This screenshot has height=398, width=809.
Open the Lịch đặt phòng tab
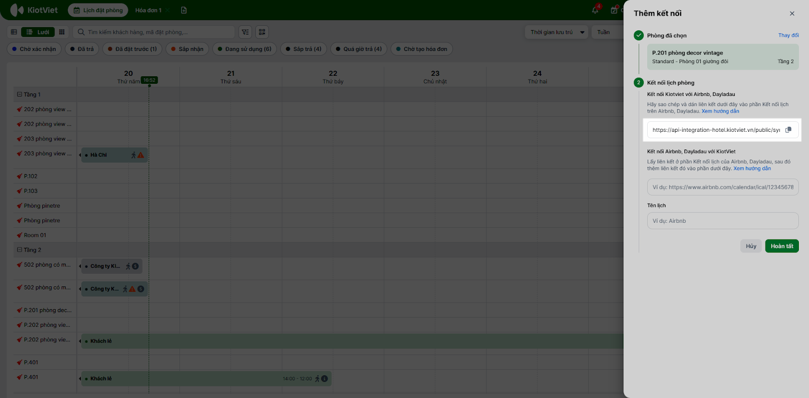click(x=98, y=10)
